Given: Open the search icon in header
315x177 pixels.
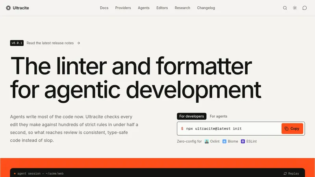Looking at the screenshot, I should 285,8.
